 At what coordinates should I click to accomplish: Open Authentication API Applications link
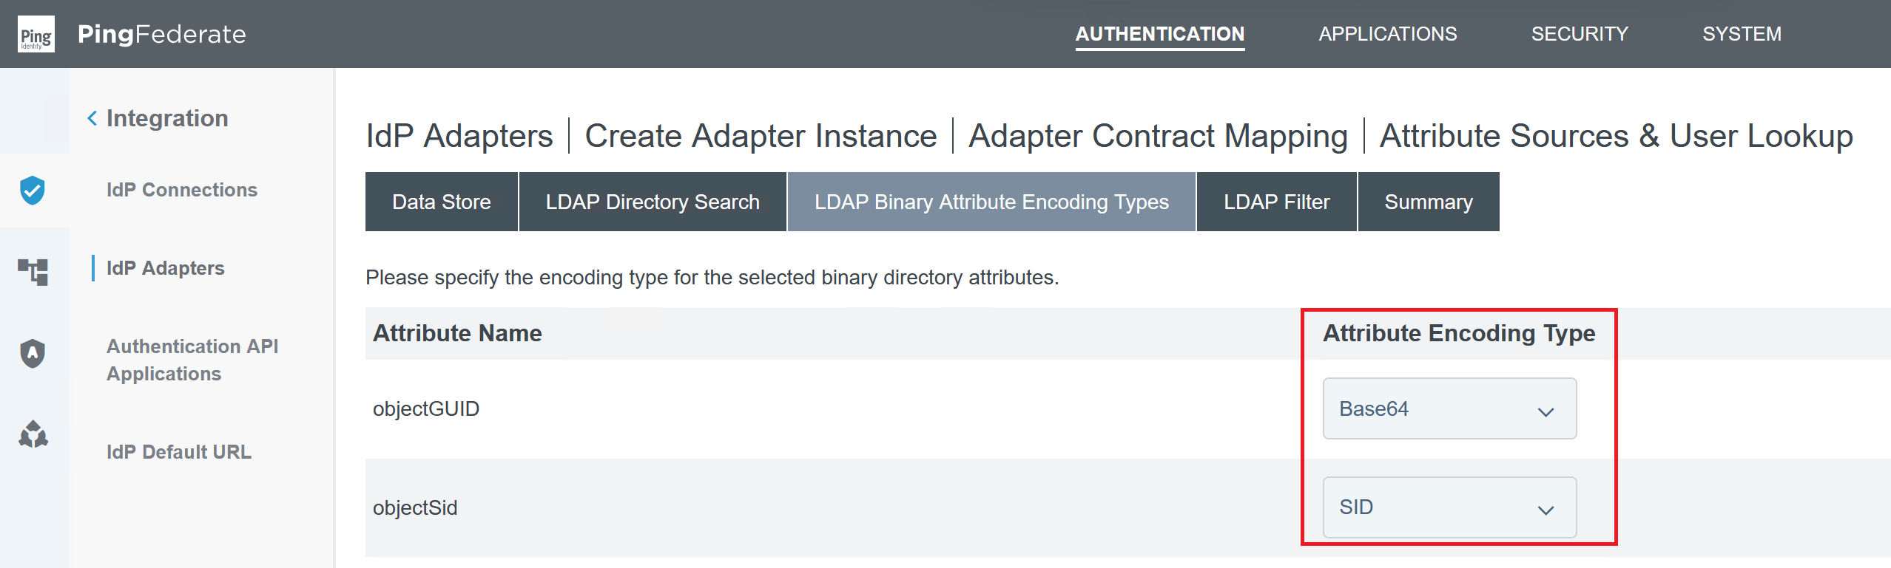pos(192,360)
